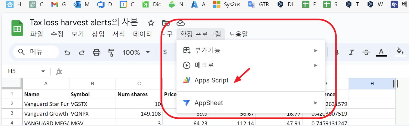Screen dimensions: 409x126
Task: Click the Name header cell
Action: pyautogui.click(x=46, y=94)
